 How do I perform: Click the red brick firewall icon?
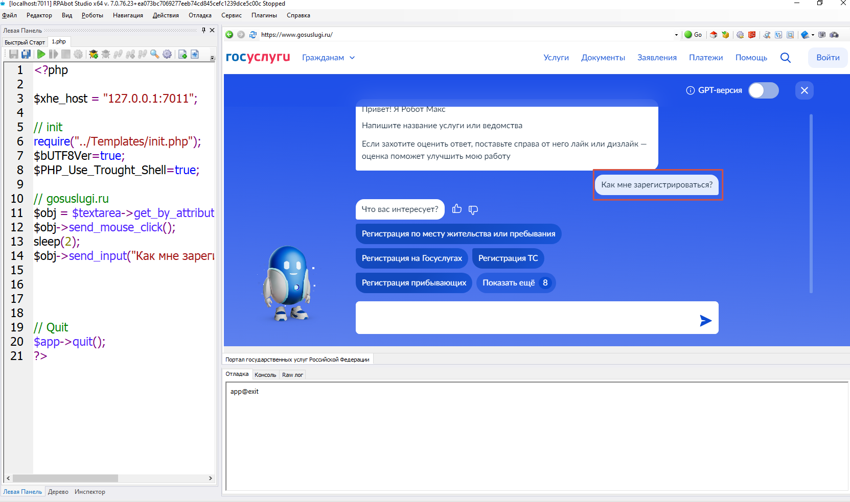point(752,35)
